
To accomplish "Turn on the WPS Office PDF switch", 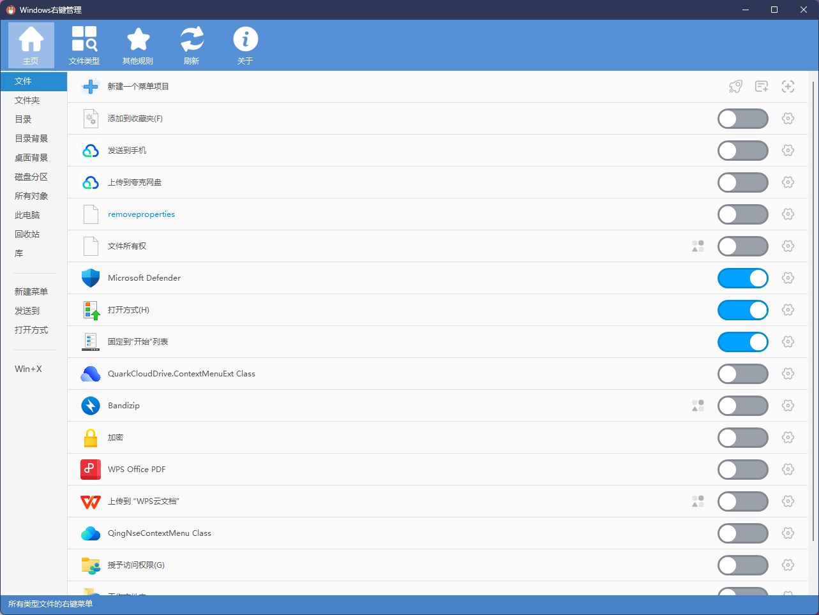I will coord(743,470).
